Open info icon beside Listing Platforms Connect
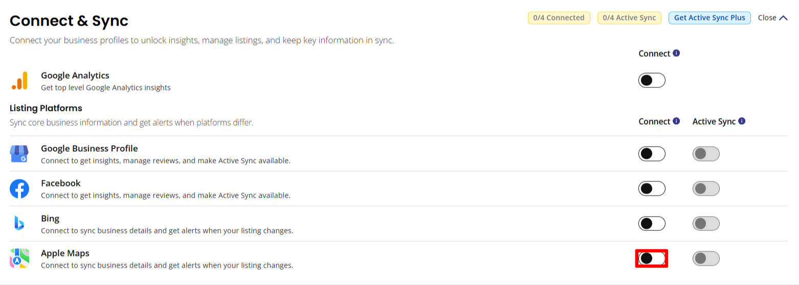Image resolution: width=799 pixels, height=285 pixels. 676,121
